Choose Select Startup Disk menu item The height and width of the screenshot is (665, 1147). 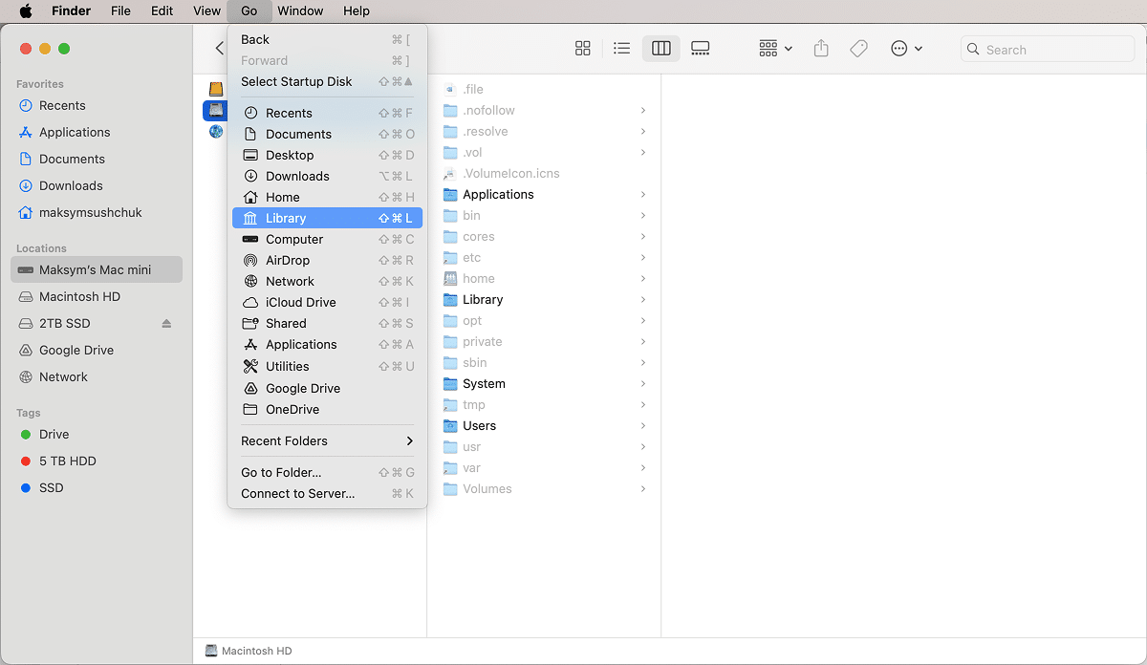click(x=327, y=81)
